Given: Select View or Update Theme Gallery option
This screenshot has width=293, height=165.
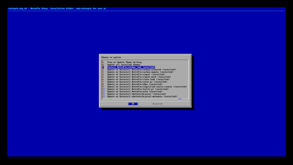Looking at the screenshot, I should pyautogui.click(x=124, y=62).
